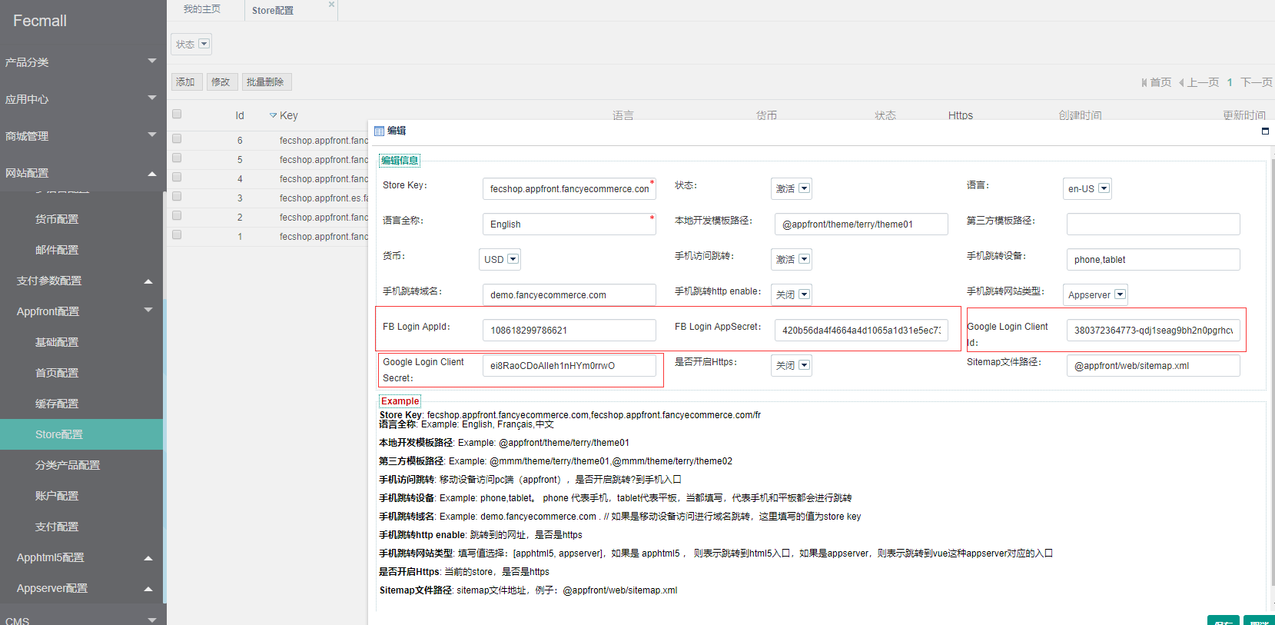Click the Id column header
The image size is (1275, 625).
pyautogui.click(x=240, y=115)
